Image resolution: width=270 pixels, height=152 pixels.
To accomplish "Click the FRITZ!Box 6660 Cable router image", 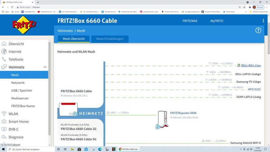I will coord(68,109).
